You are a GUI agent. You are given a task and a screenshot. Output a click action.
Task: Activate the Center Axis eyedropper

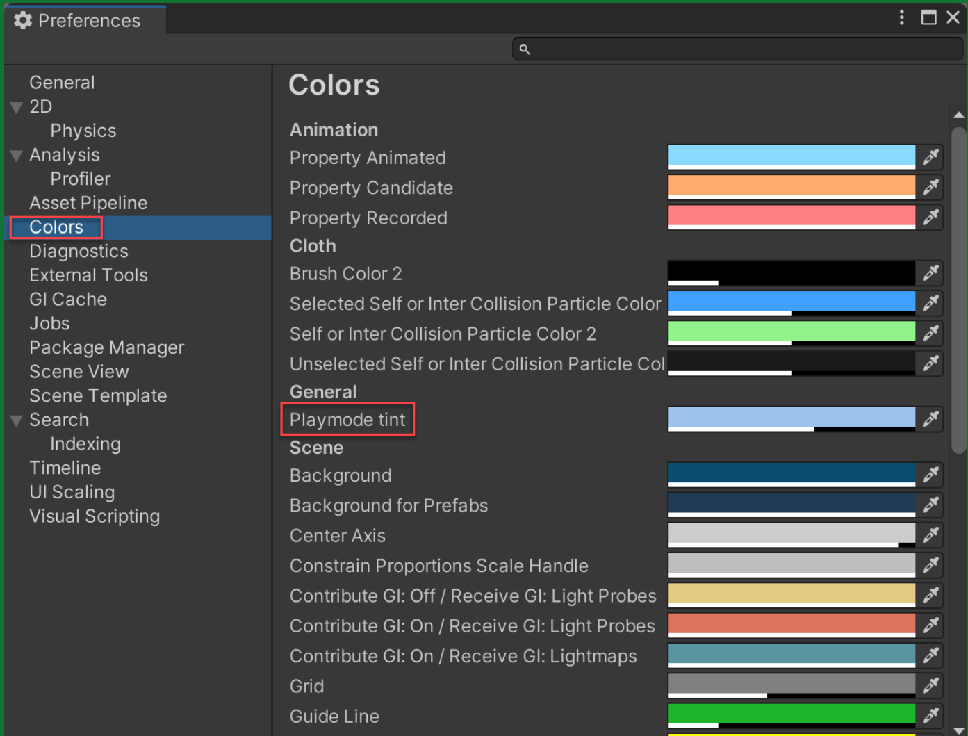[x=930, y=535]
